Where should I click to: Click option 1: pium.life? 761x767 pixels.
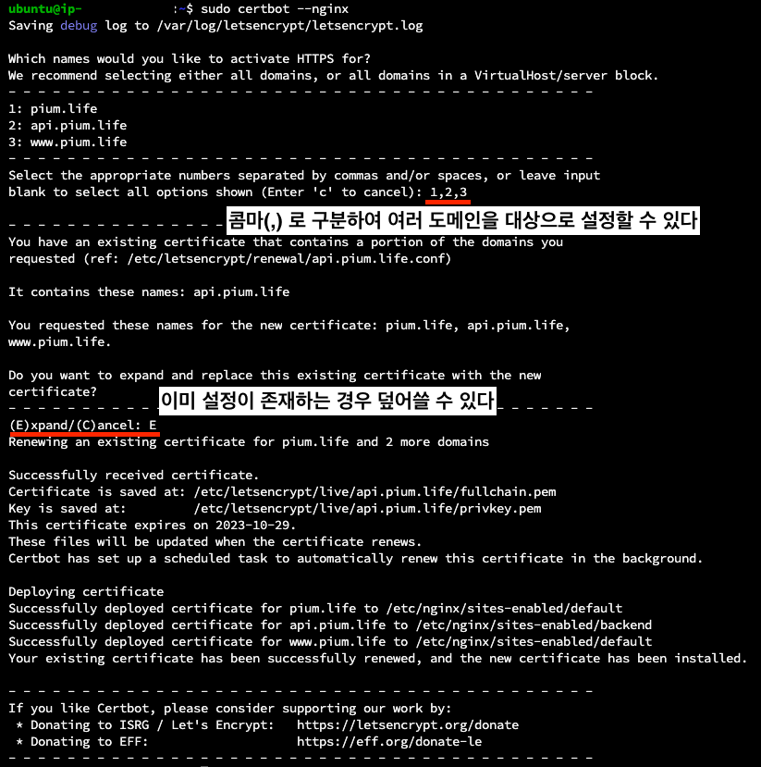coord(53,108)
